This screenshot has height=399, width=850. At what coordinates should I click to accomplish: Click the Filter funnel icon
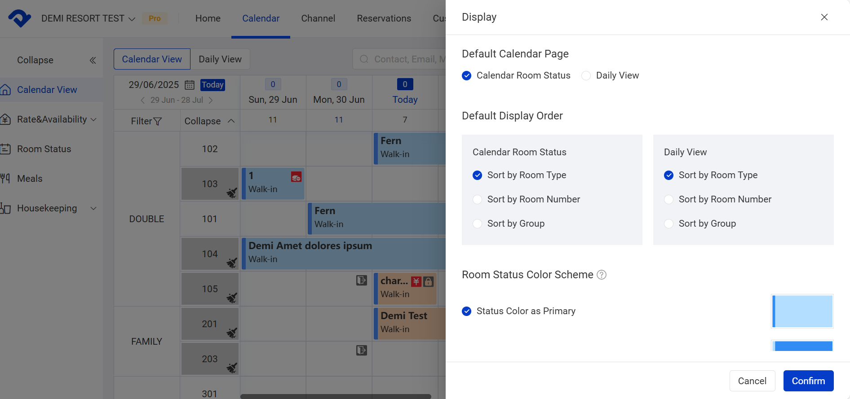pyautogui.click(x=157, y=121)
